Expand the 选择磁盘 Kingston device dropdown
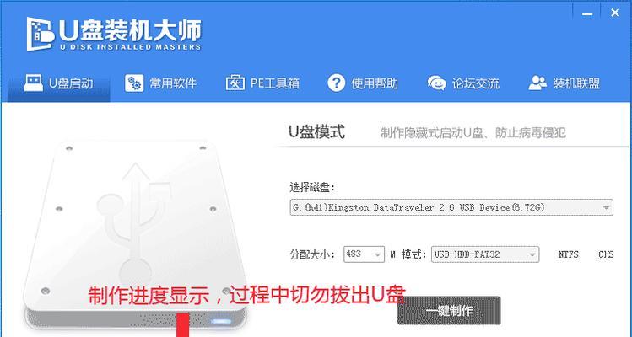This screenshot has height=337, width=632. 451,207
